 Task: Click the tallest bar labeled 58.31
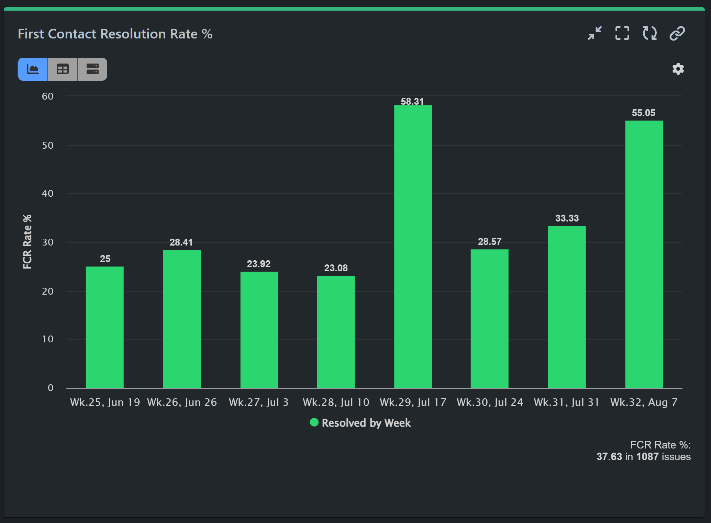[413, 240]
